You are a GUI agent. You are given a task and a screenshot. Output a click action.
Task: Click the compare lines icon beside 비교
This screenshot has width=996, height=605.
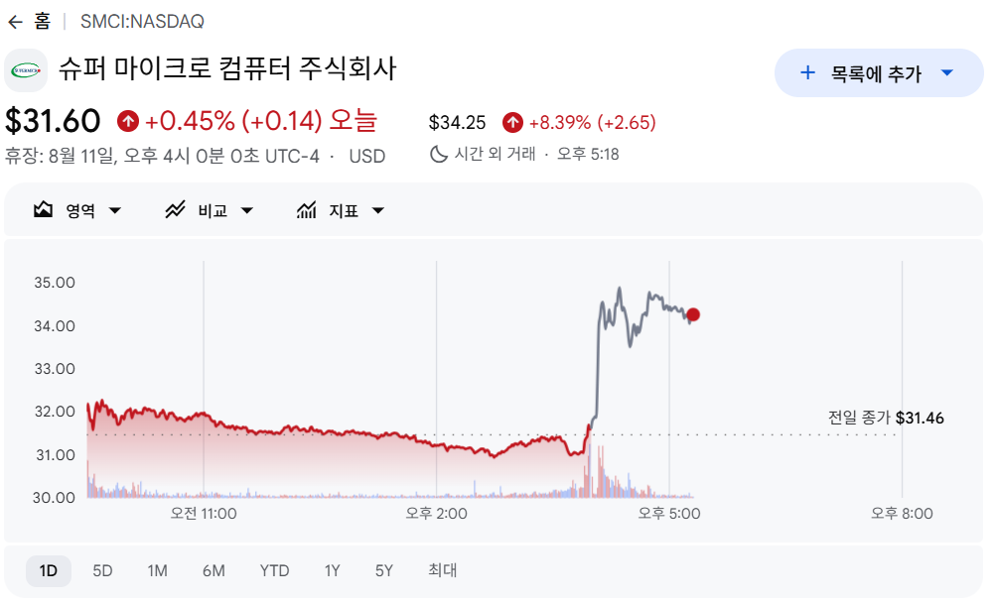(x=175, y=209)
